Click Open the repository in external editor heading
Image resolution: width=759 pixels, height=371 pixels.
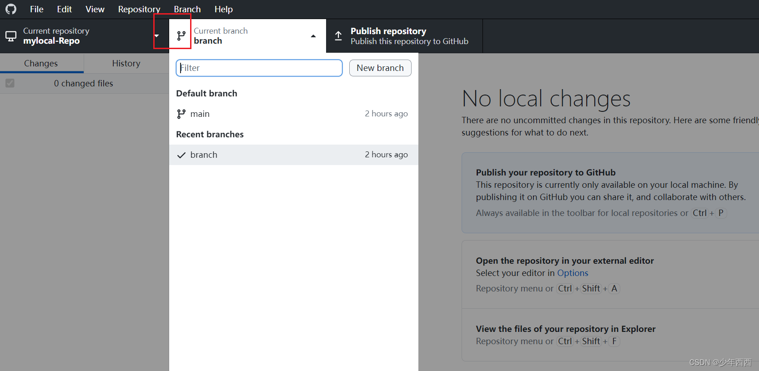pyautogui.click(x=565, y=261)
